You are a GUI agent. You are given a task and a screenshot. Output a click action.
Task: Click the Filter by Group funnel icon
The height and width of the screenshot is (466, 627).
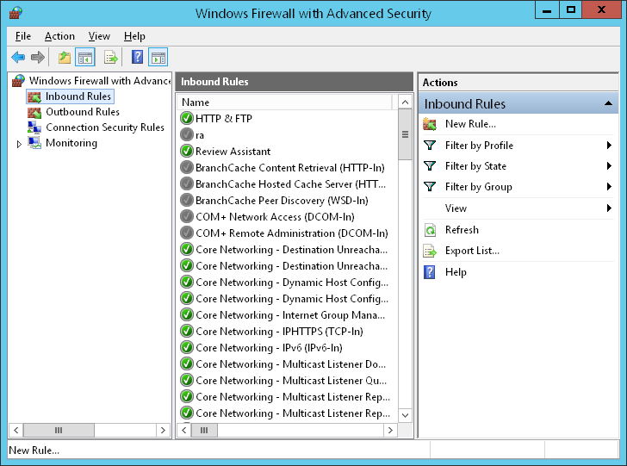[x=430, y=187]
